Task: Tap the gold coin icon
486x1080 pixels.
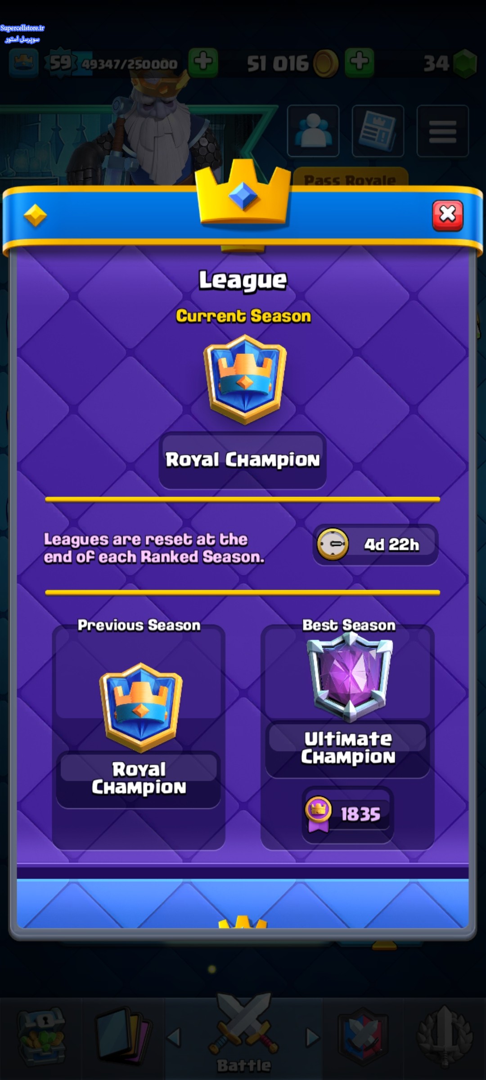Action: point(325,63)
